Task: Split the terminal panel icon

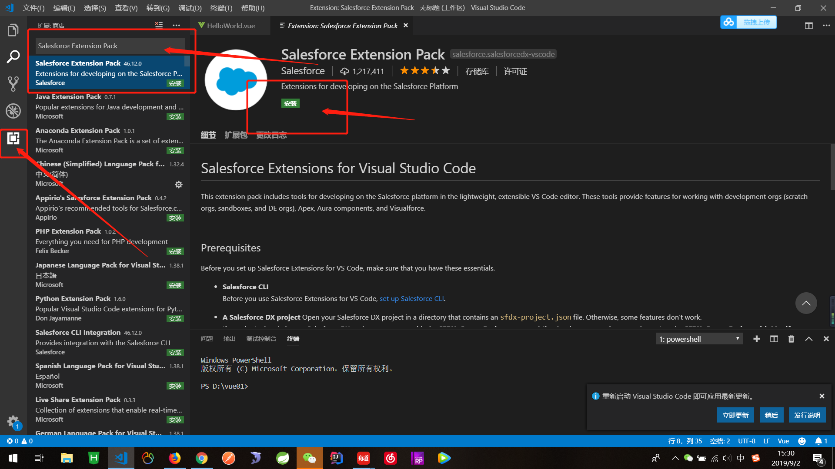Action: [774, 338]
